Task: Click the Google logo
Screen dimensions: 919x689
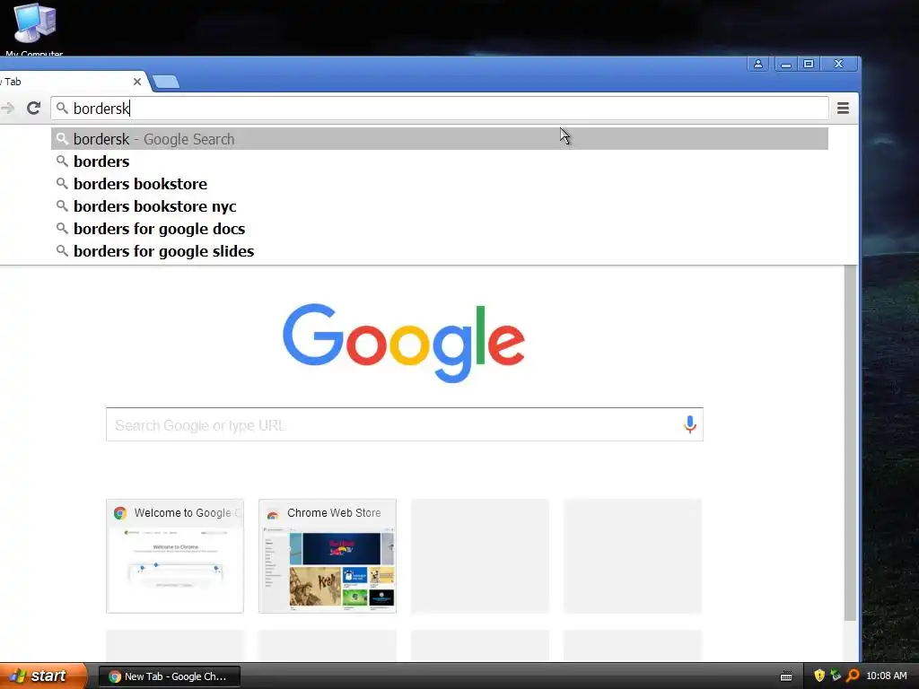Action: point(404,343)
